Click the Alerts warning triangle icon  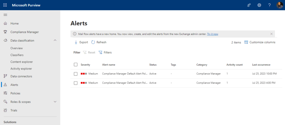click(5, 85)
